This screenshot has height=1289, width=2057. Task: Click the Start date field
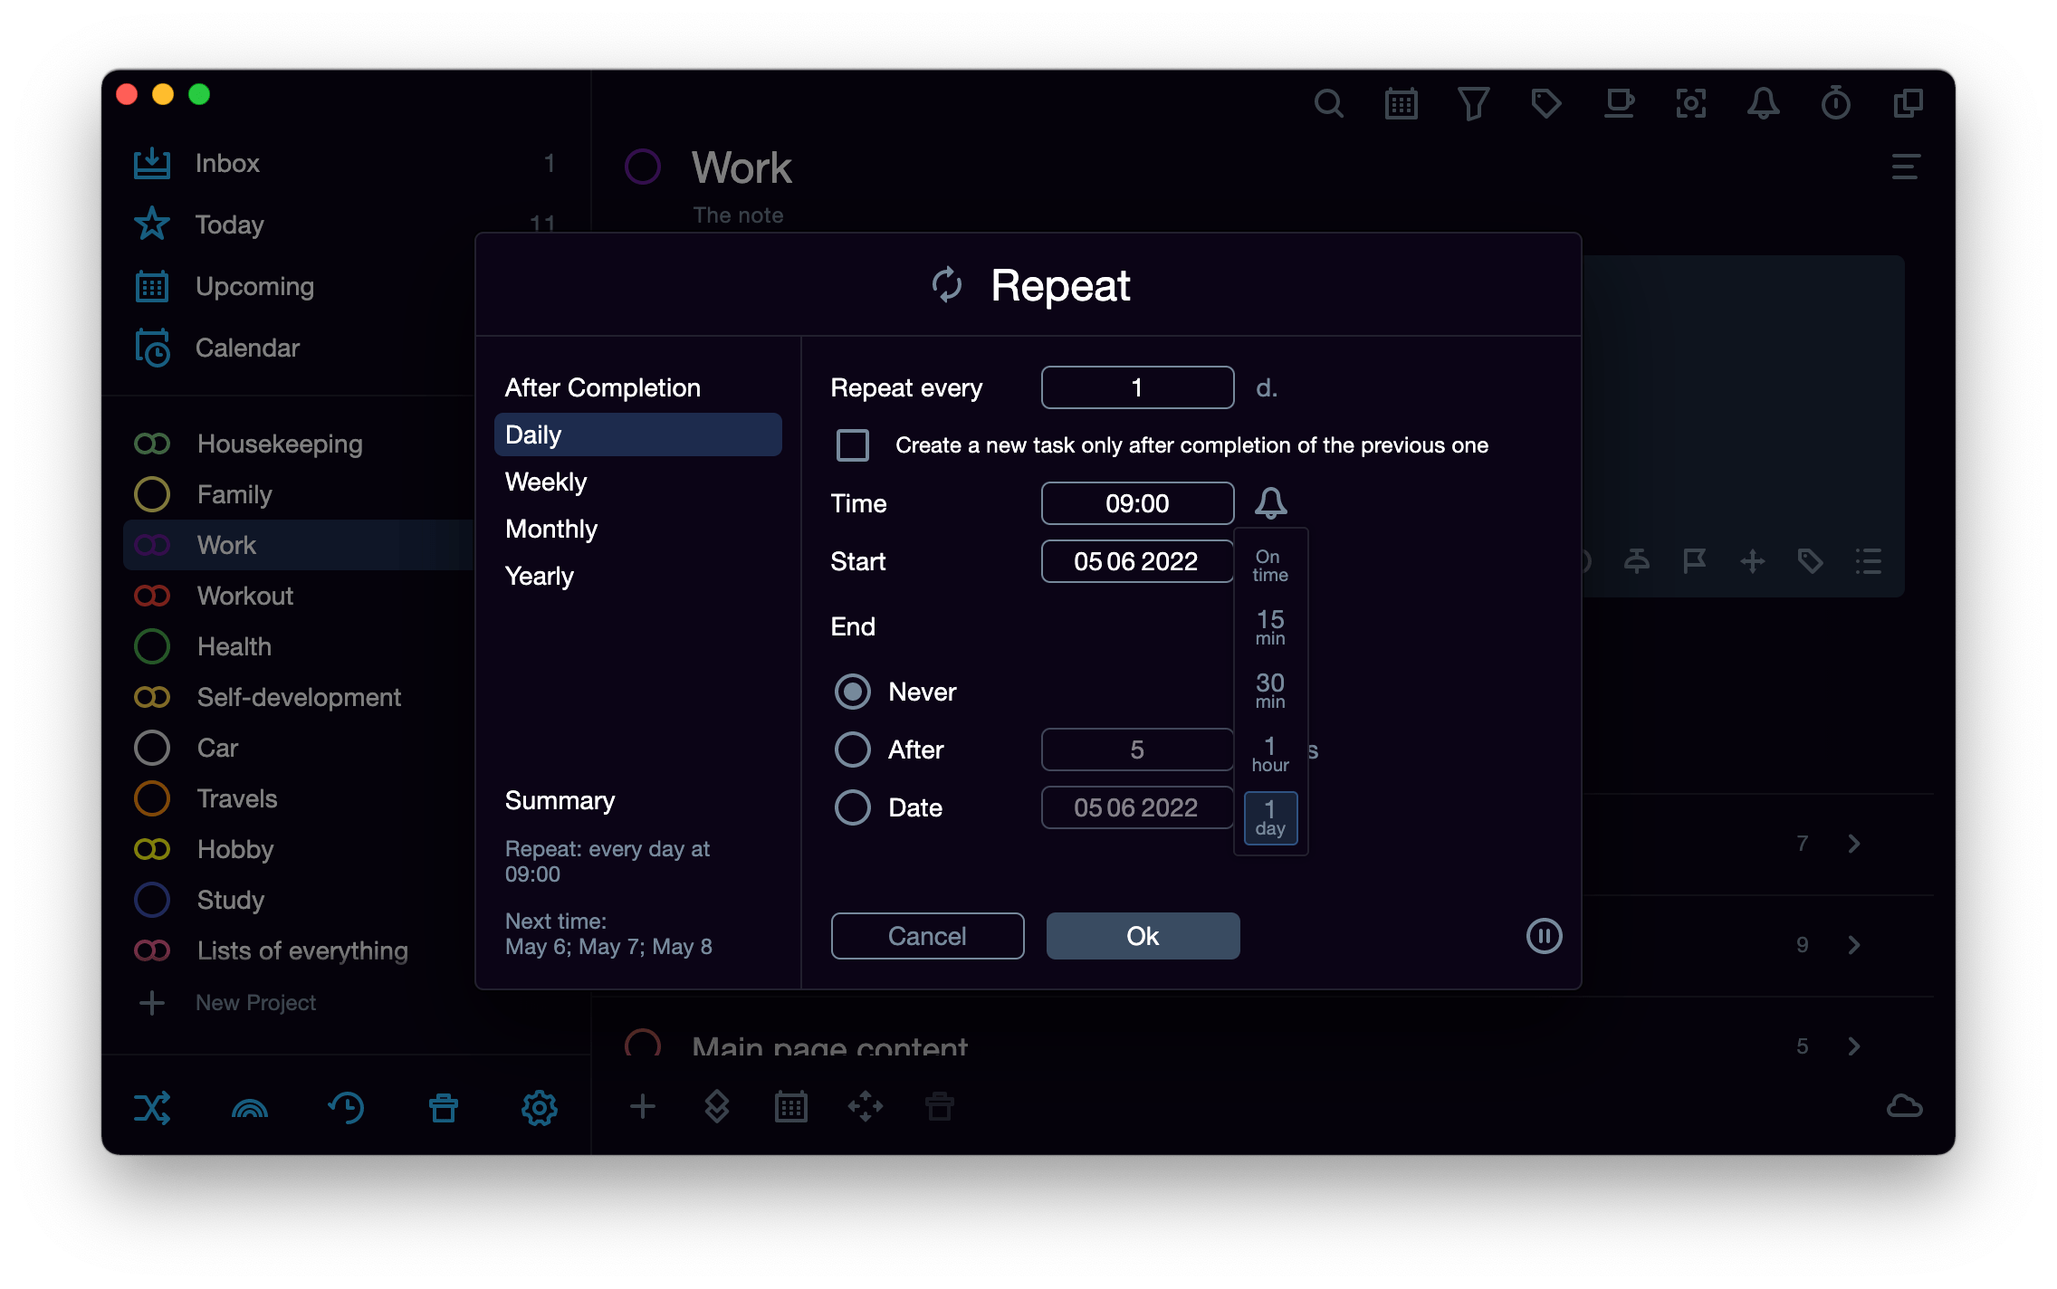pyautogui.click(x=1137, y=561)
